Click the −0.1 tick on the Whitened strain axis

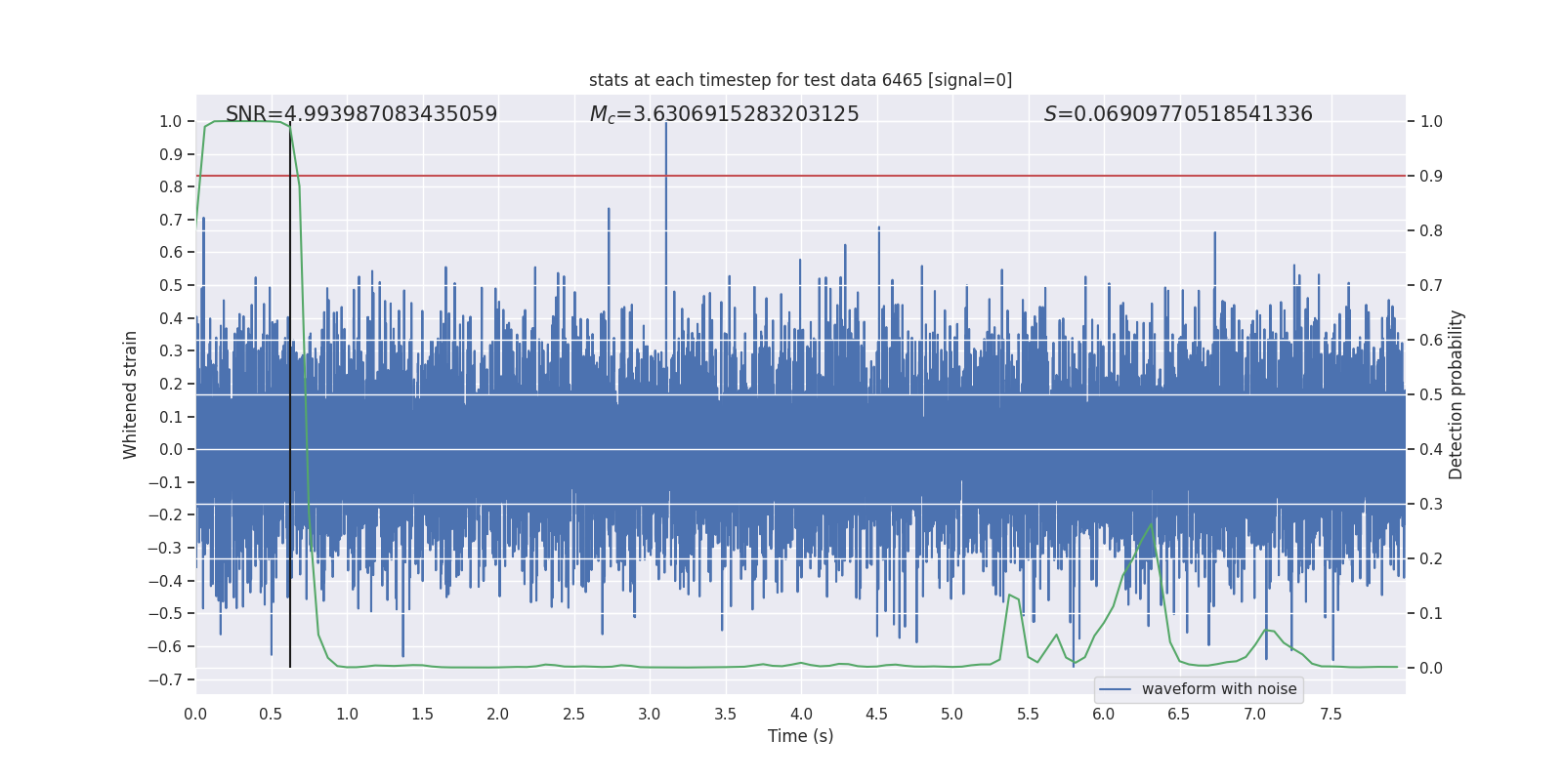(165, 482)
